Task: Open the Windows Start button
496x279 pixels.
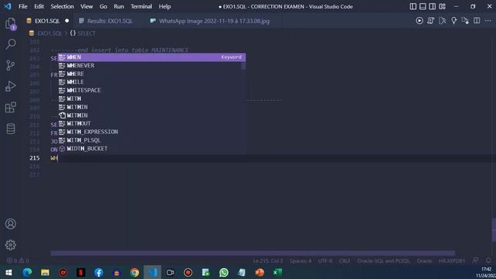Action: pos(9,272)
